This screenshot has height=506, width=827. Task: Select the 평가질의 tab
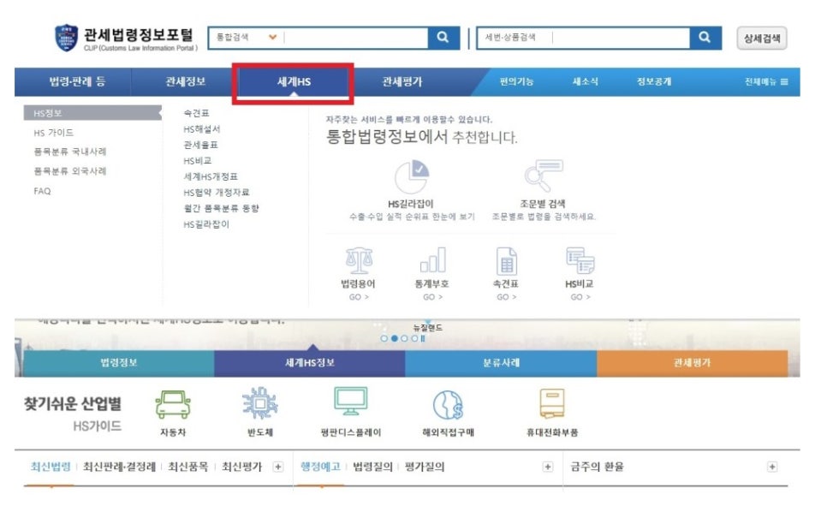click(x=425, y=467)
